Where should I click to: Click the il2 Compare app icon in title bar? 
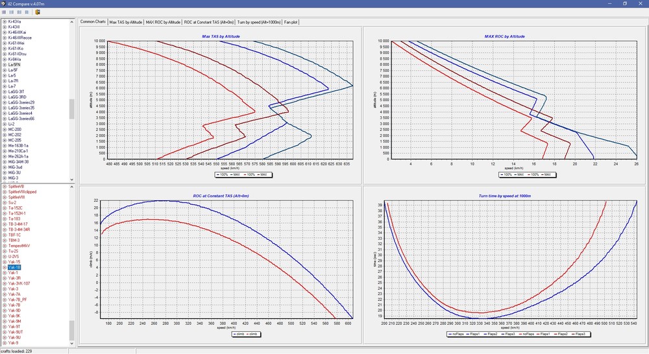pos(4,3)
